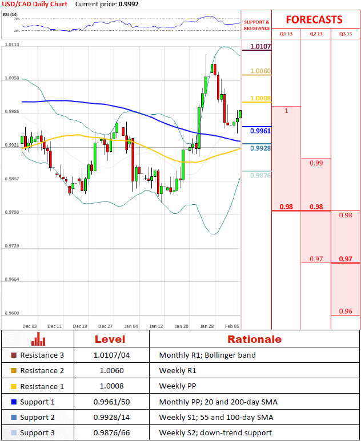Click the 1.0114 price axis label

point(12,44)
